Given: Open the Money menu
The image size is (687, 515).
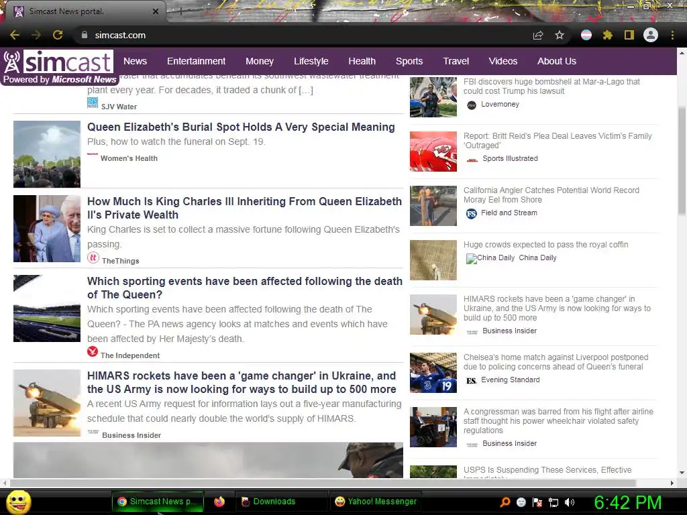Looking at the screenshot, I should coord(260,61).
